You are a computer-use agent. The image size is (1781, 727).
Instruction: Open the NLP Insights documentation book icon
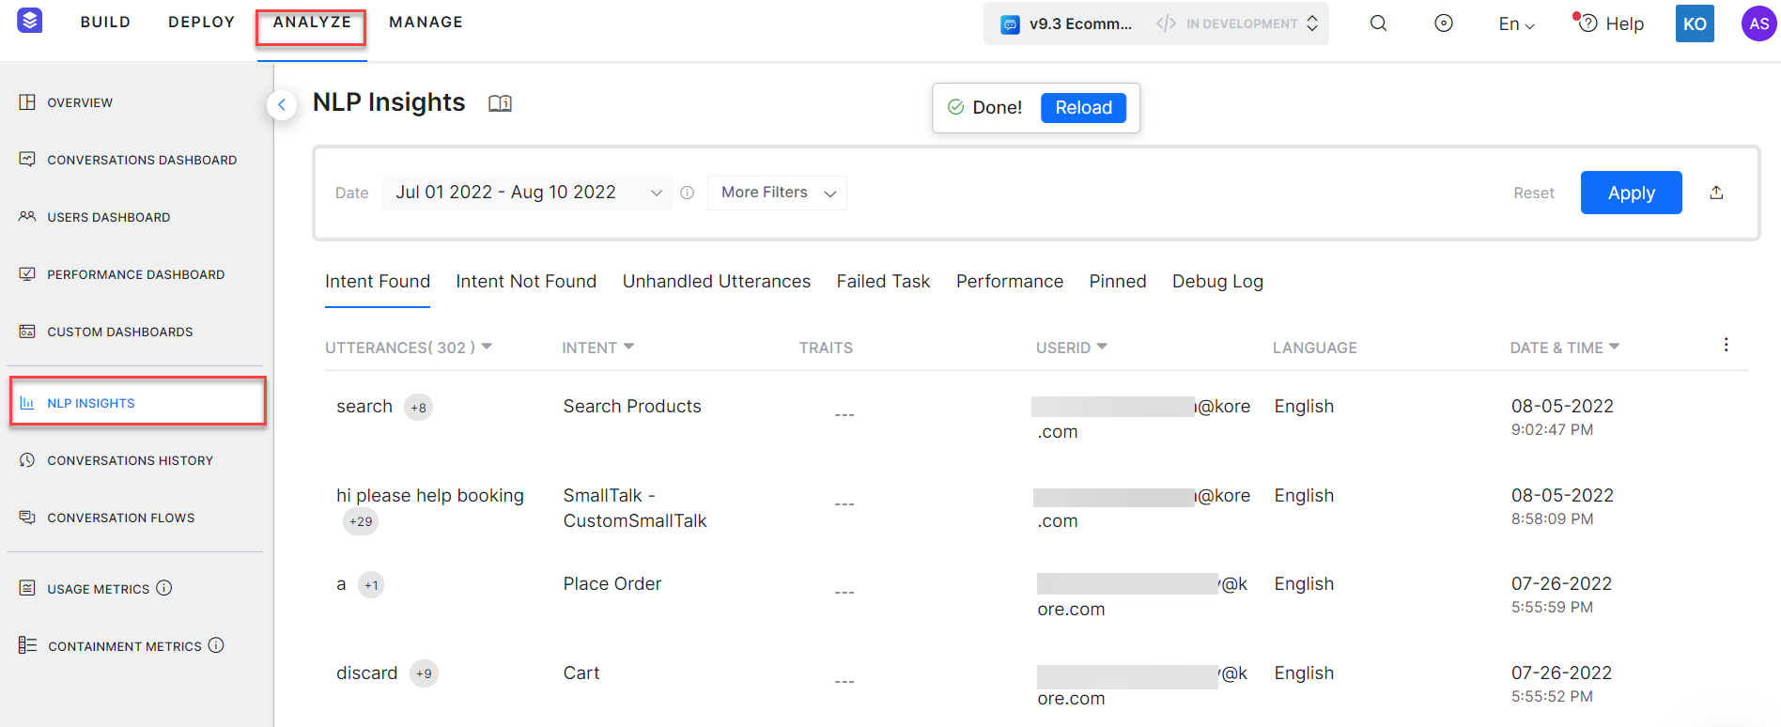(x=500, y=103)
